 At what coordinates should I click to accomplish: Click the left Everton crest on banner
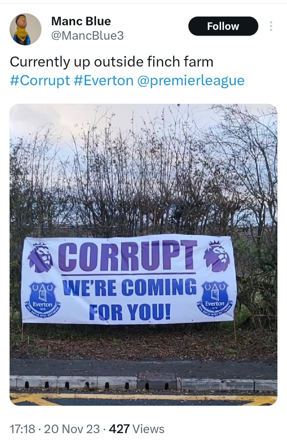[43, 298]
